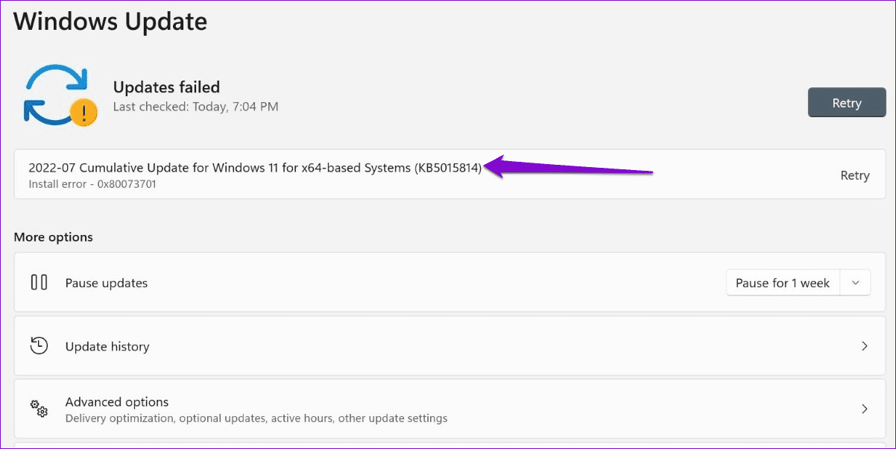Open the pause duration dropdown chevron
Viewport: 896px width, 449px height.
856,283
